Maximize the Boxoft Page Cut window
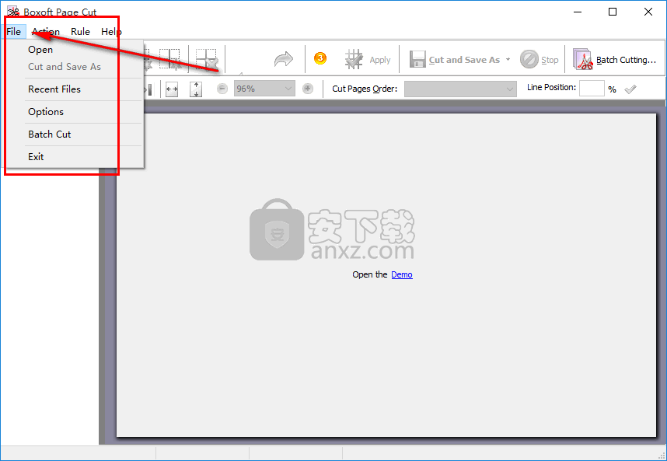Viewport: 667px width, 461px height. tap(613, 12)
